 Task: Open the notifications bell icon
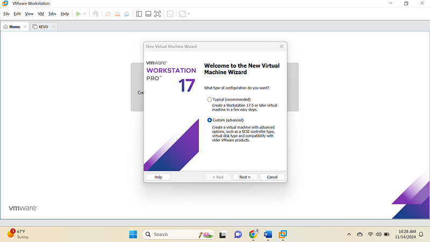[421, 234]
